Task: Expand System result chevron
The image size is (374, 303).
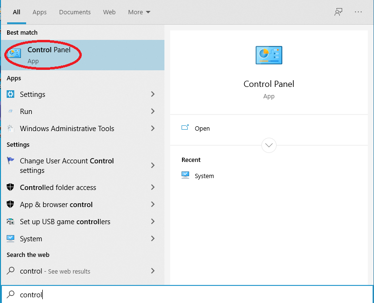Action: coord(153,238)
